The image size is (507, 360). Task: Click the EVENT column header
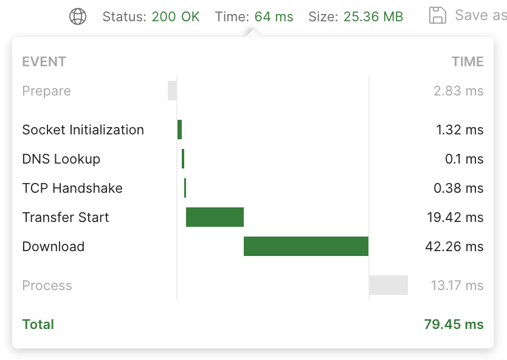click(x=44, y=61)
